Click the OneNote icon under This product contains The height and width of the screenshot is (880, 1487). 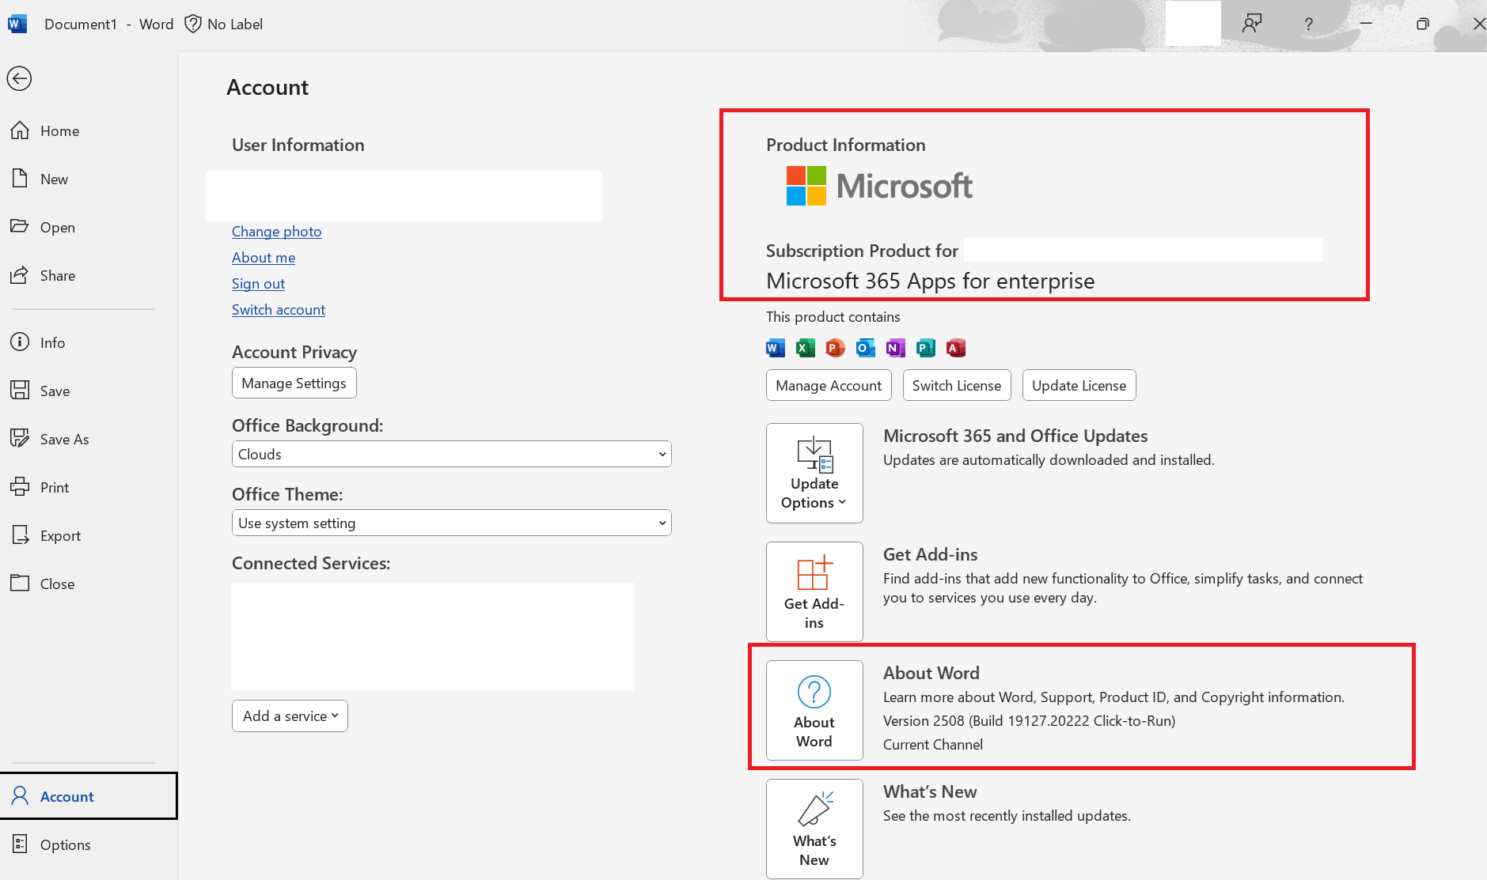coord(896,348)
